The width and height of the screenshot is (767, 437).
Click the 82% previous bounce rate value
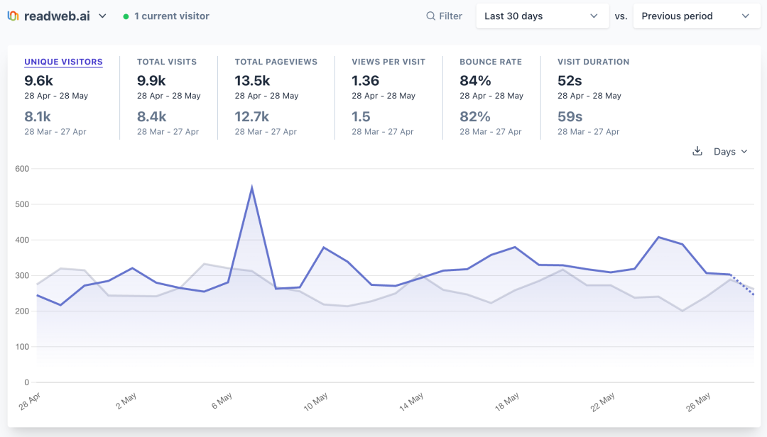tap(475, 117)
